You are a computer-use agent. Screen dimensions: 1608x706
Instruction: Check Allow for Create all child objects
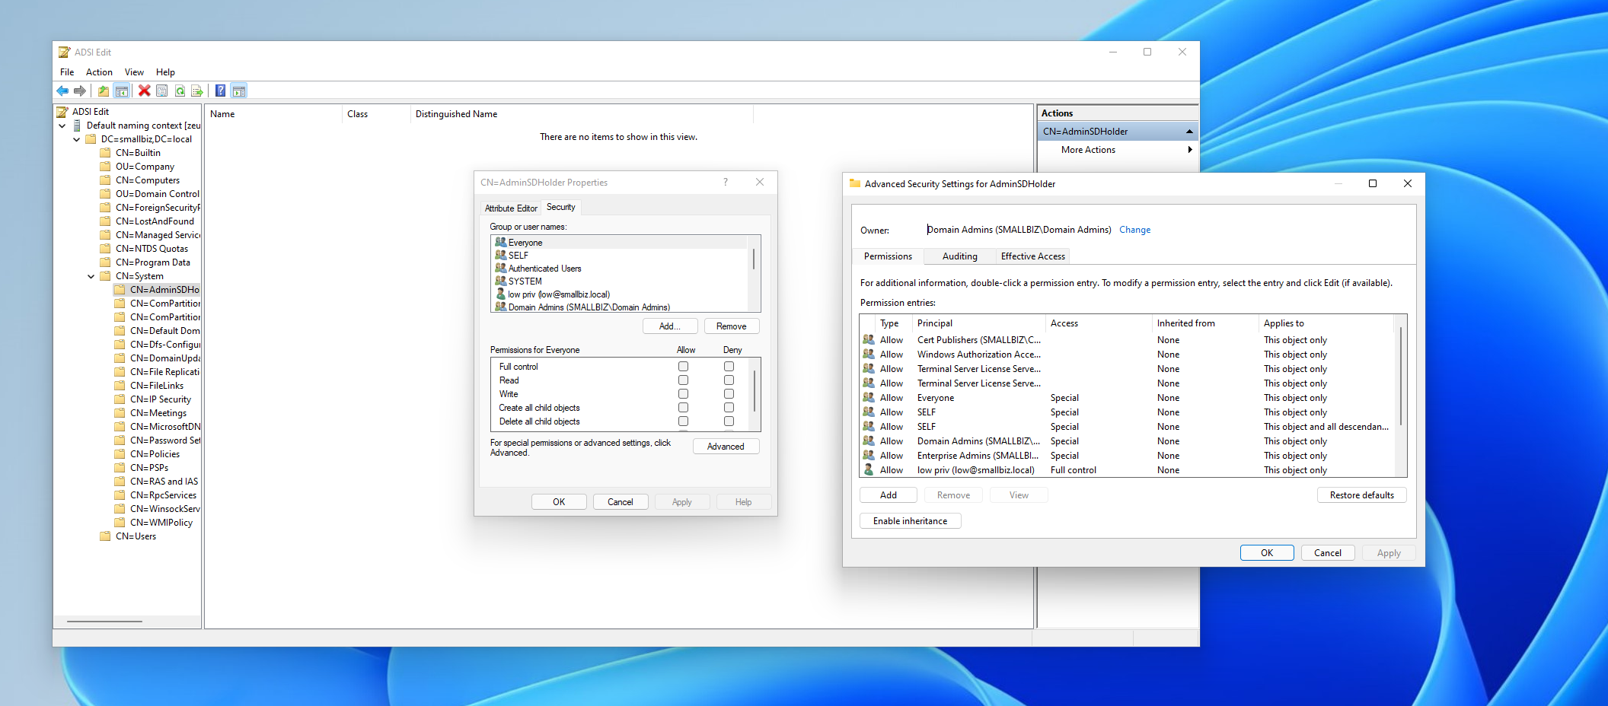683,408
